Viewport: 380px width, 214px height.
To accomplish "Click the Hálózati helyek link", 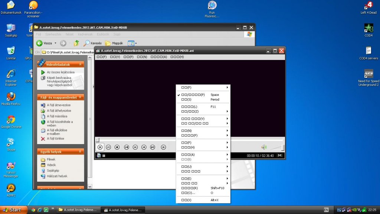I will pos(57,176).
